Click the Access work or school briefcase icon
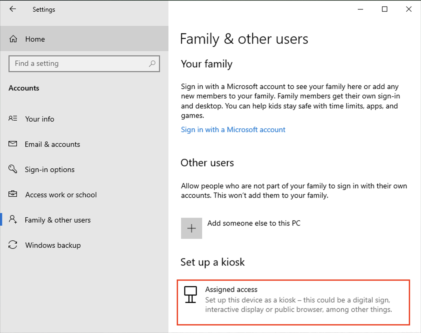 [12, 194]
